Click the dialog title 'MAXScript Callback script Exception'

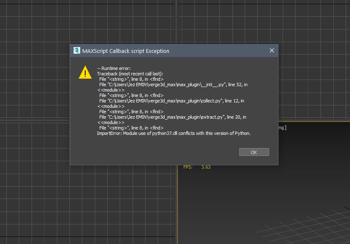click(x=126, y=51)
